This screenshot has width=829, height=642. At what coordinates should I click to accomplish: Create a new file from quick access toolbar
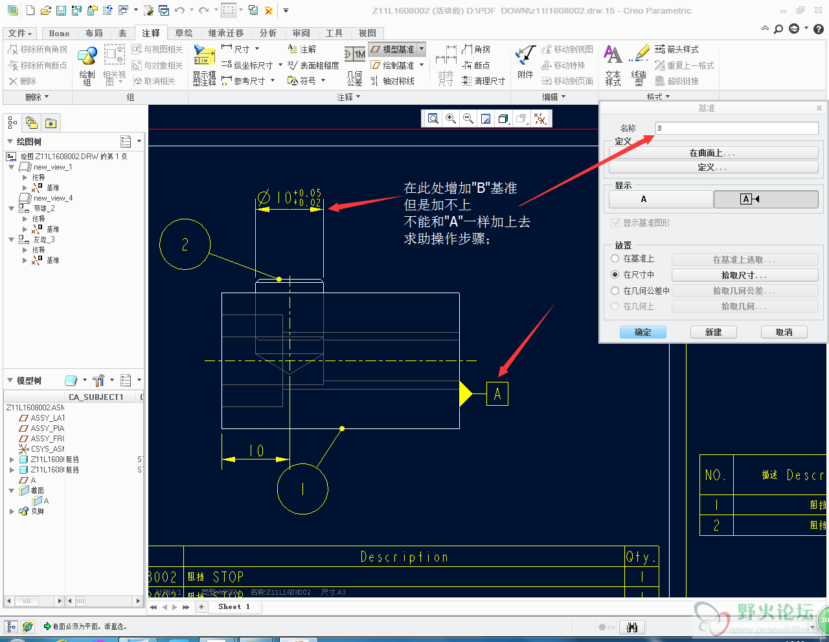tap(30, 10)
